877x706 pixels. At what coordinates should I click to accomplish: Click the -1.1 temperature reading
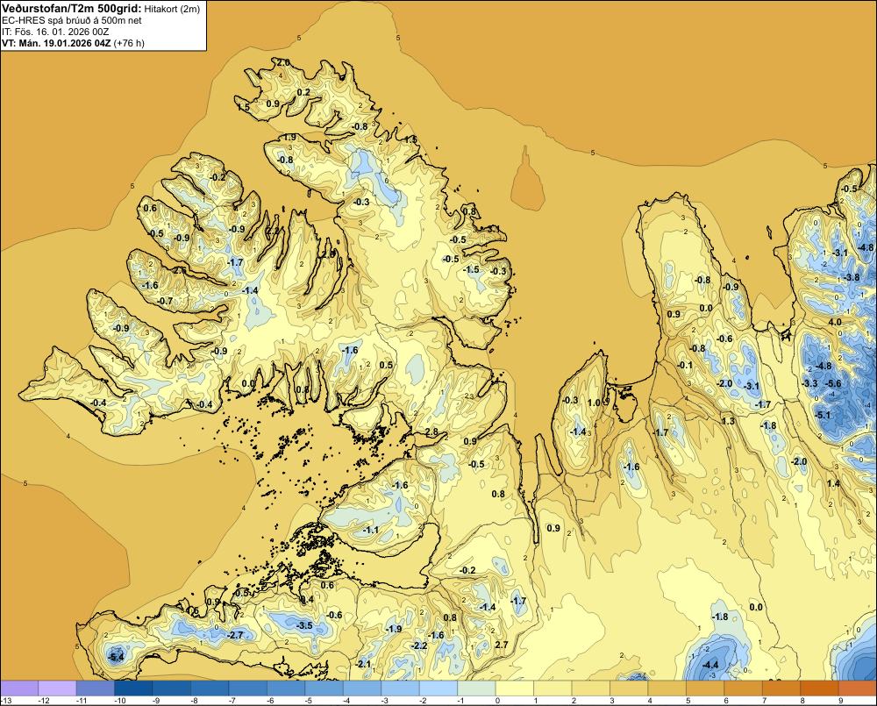tap(371, 530)
